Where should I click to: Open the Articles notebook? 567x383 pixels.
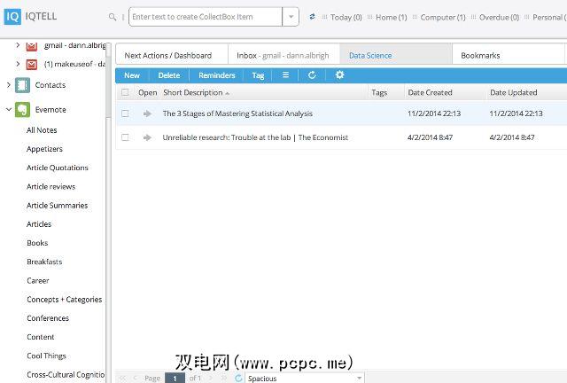(x=39, y=224)
